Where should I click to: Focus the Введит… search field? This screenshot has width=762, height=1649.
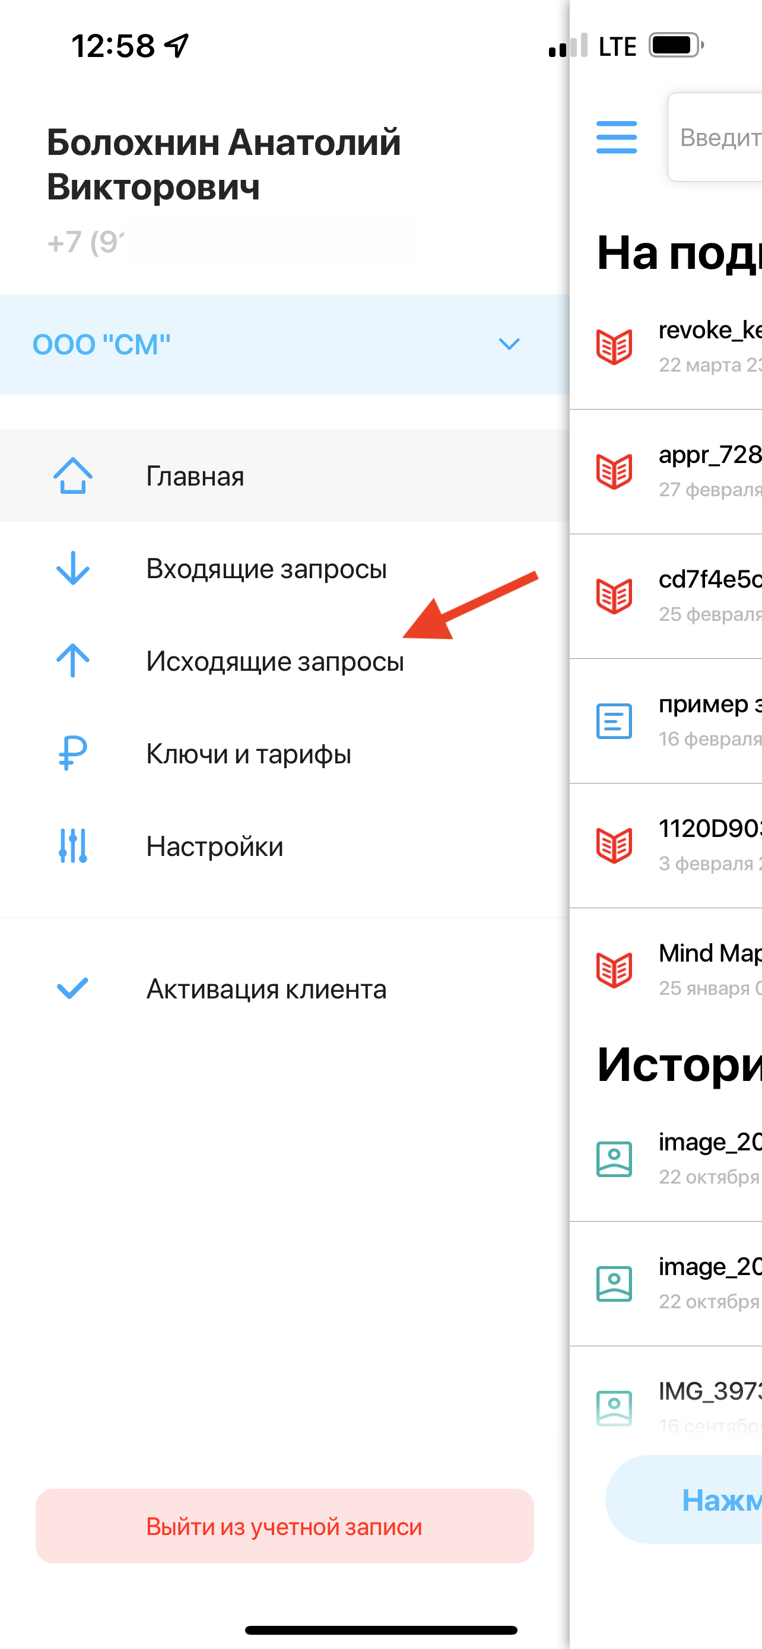click(715, 137)
